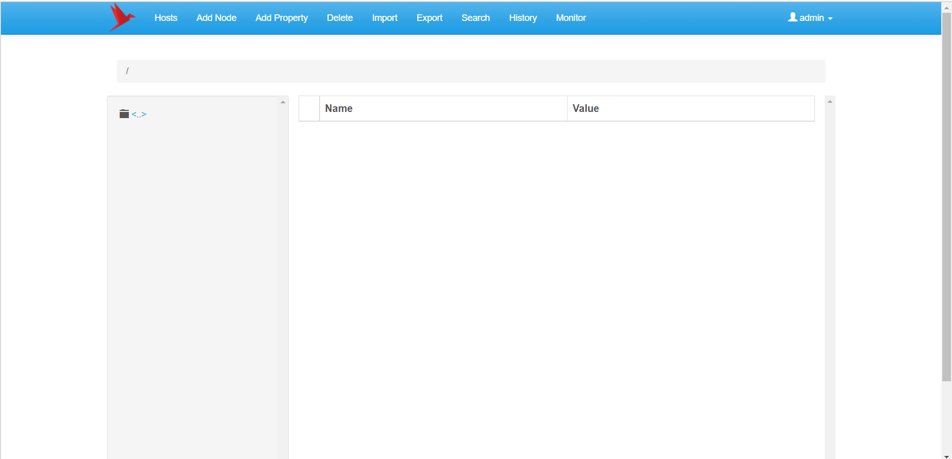Open the Add Property menu item
Image resolution: width=952 pixels, height=459 pixels.
[x=282, y=18]
